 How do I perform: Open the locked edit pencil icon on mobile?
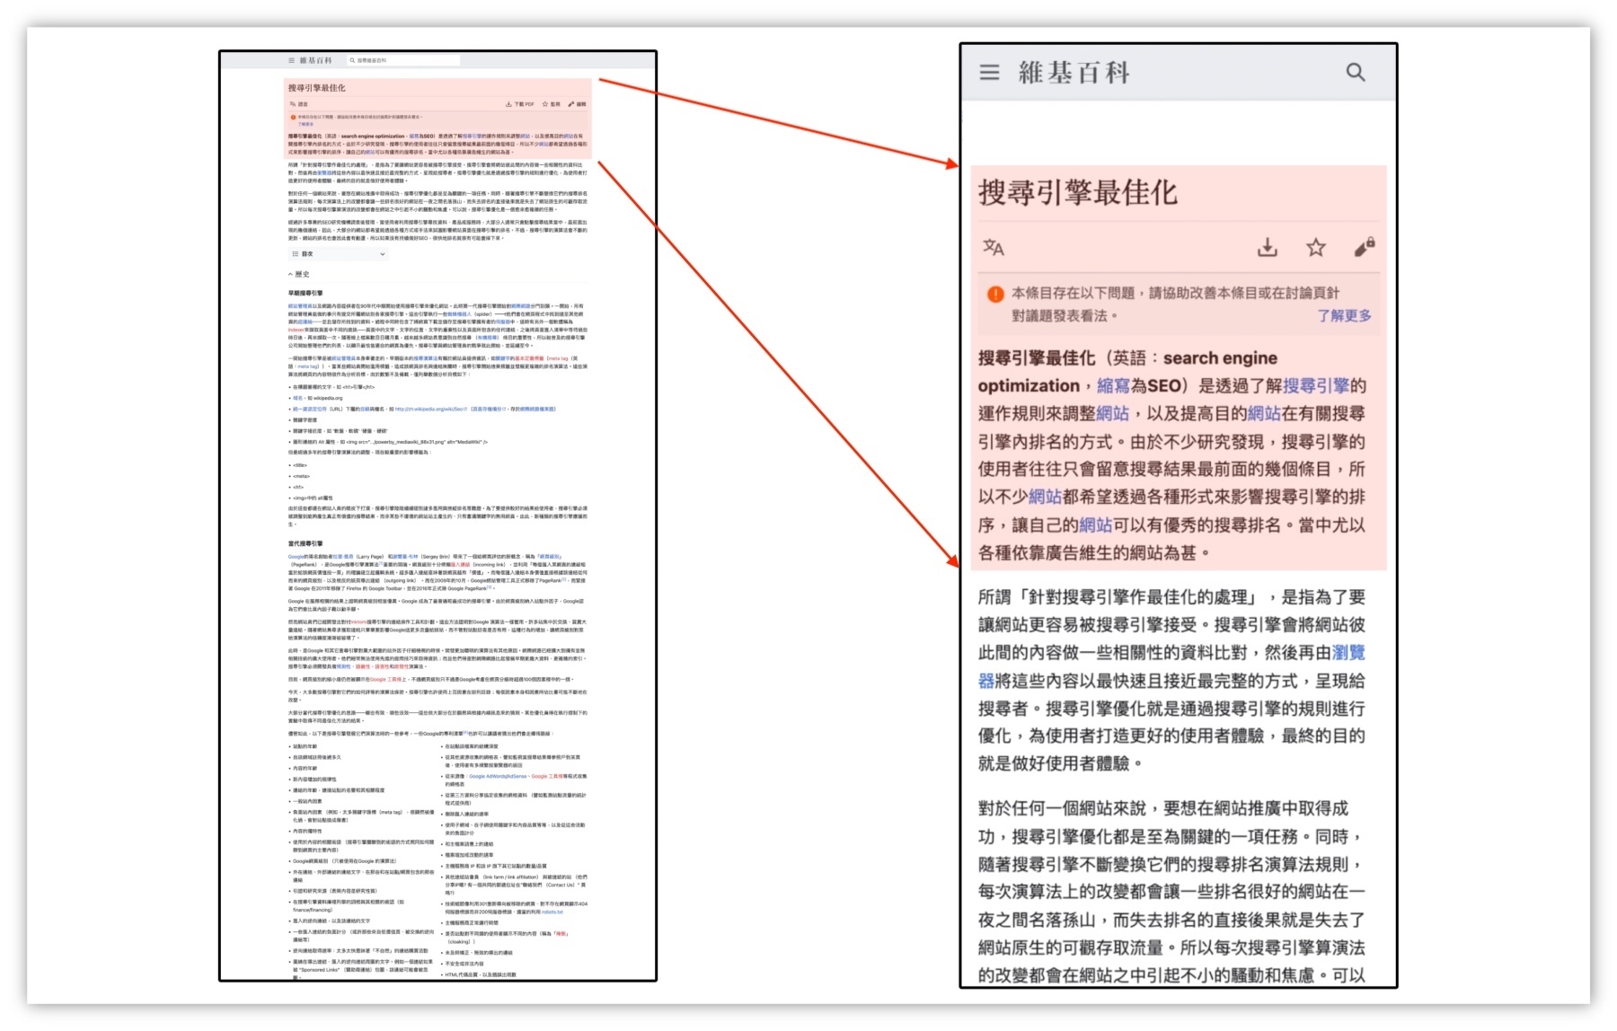[x=1364, y=247]
